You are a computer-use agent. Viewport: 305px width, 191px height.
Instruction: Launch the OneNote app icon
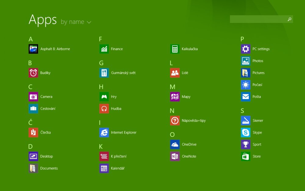(x=175, y=156)
